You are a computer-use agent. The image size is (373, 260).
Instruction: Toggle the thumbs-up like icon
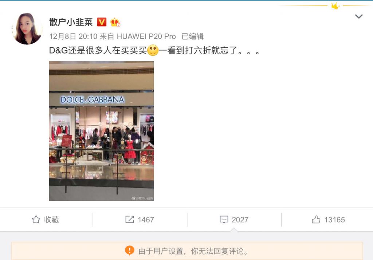point(316,220)
